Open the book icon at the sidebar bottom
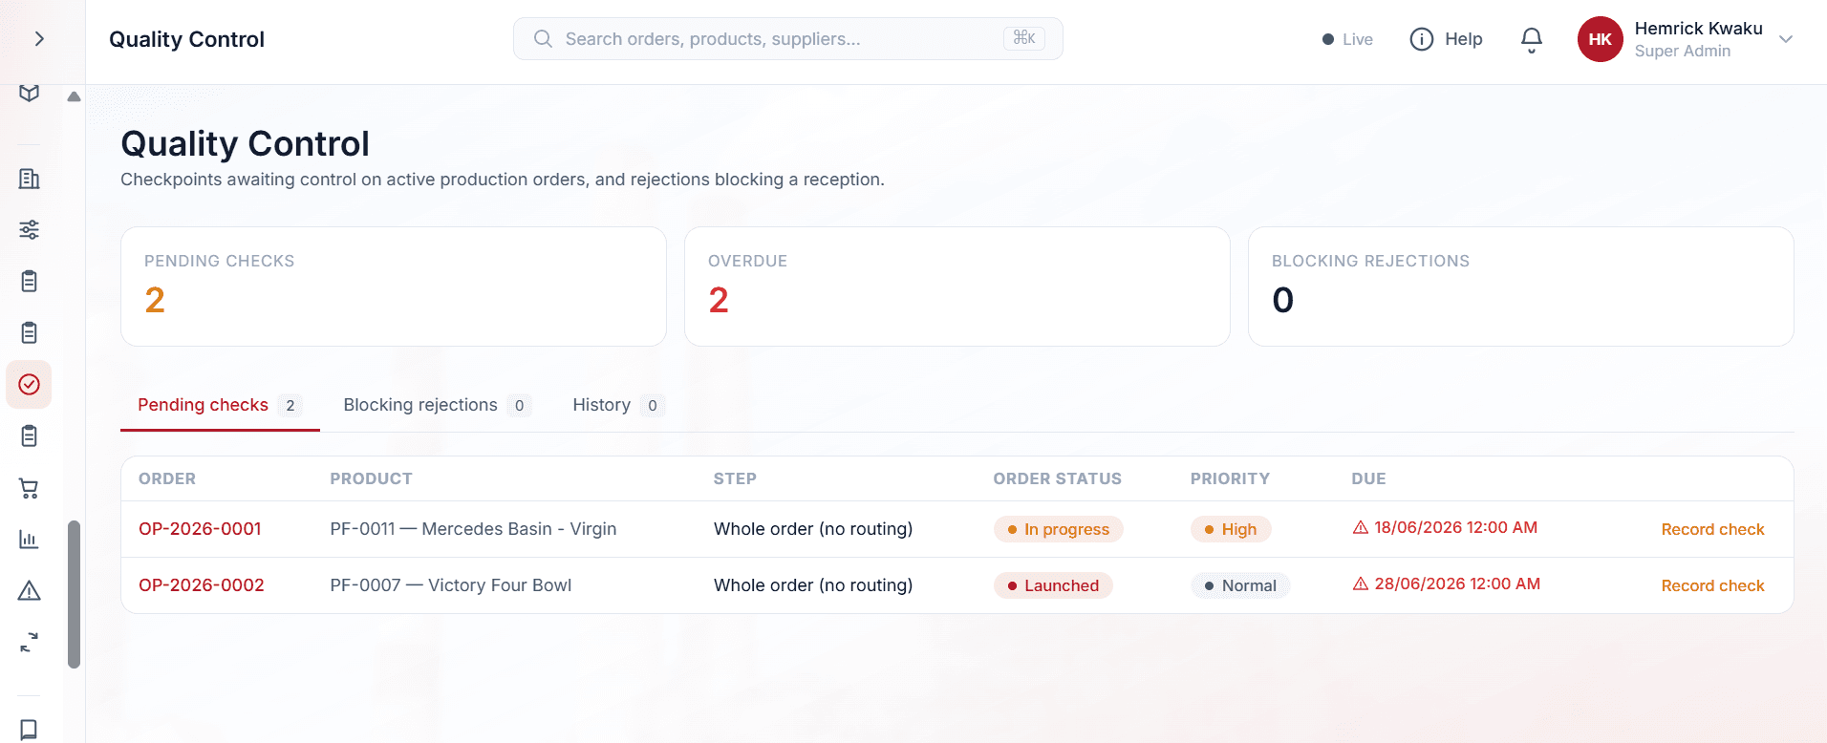The height and width of the screenshot is (743, 1827). coord(30,729)
